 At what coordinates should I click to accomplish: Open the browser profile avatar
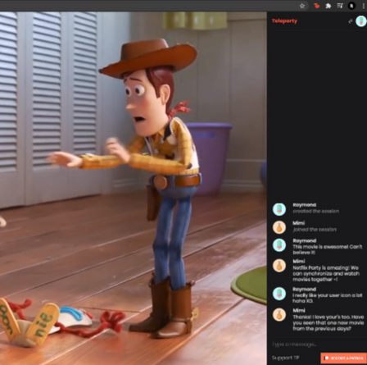(351, 6)
